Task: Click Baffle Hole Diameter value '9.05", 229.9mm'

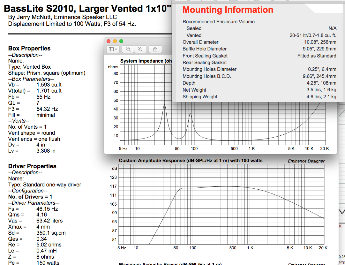Action: click(x=319, y=49)
